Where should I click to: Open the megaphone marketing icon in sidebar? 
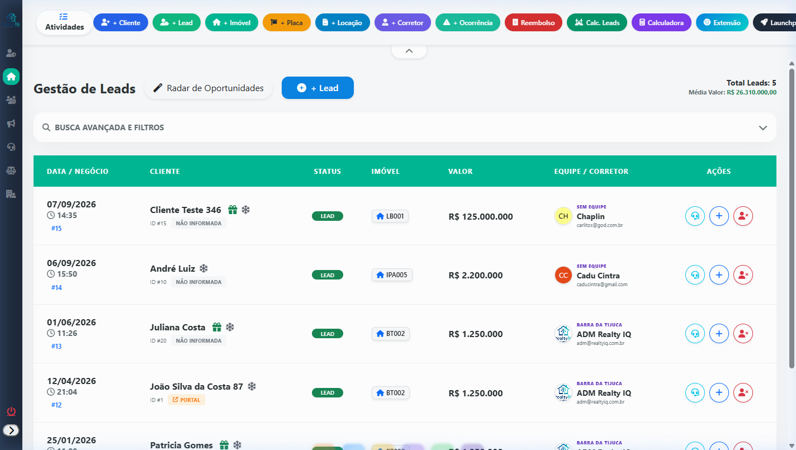point(11,124)
